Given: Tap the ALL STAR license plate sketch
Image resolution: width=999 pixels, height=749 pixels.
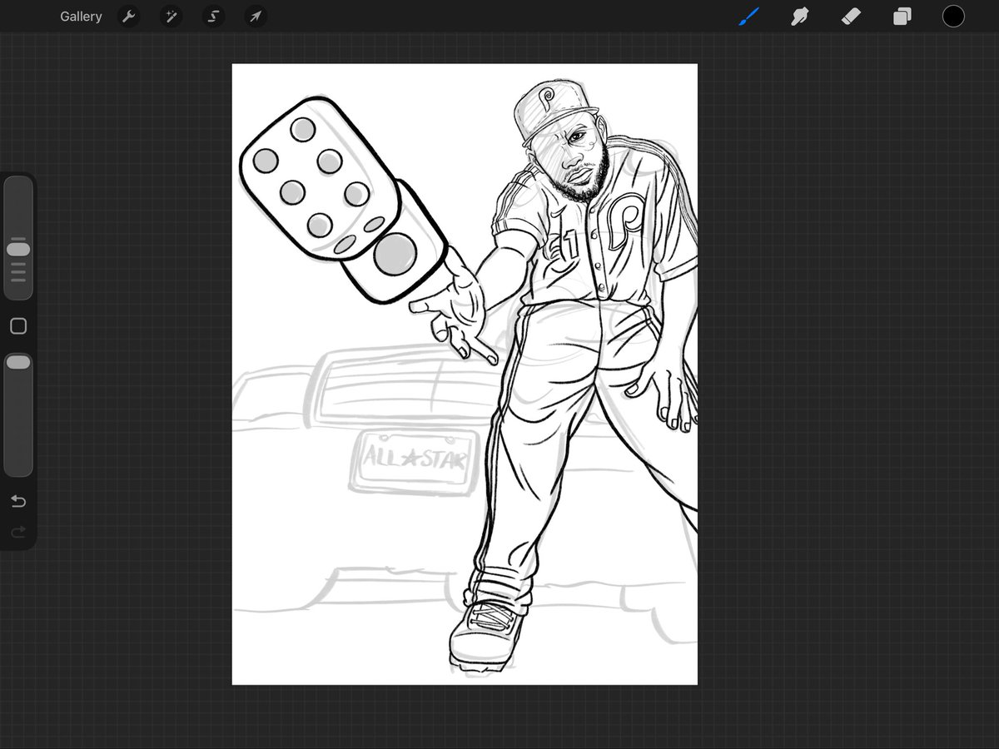Looking at the screenshot, I should click(413, 461).
